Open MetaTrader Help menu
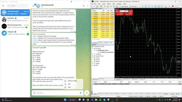The height and width of the screenshot is (102, 182). click(125, 4)
